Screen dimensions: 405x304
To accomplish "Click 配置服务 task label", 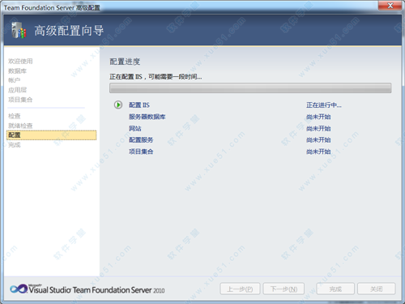I will [x=141, y=140].
